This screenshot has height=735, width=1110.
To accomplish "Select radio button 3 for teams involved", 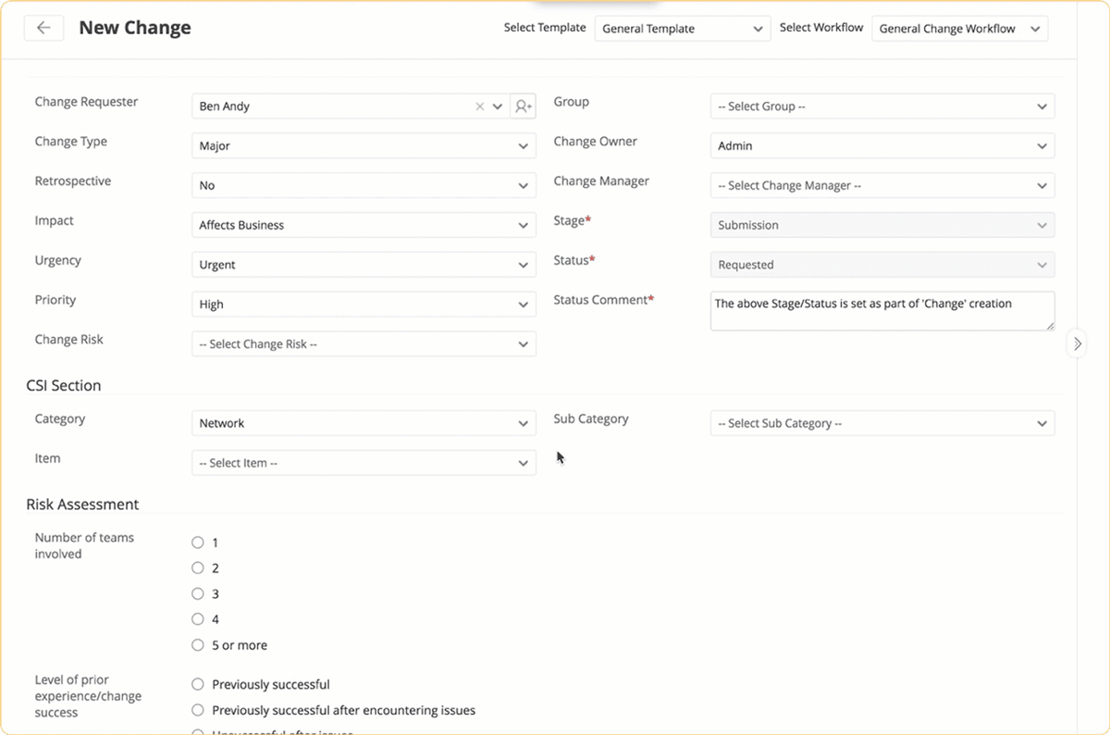I will tap(197, 593).
